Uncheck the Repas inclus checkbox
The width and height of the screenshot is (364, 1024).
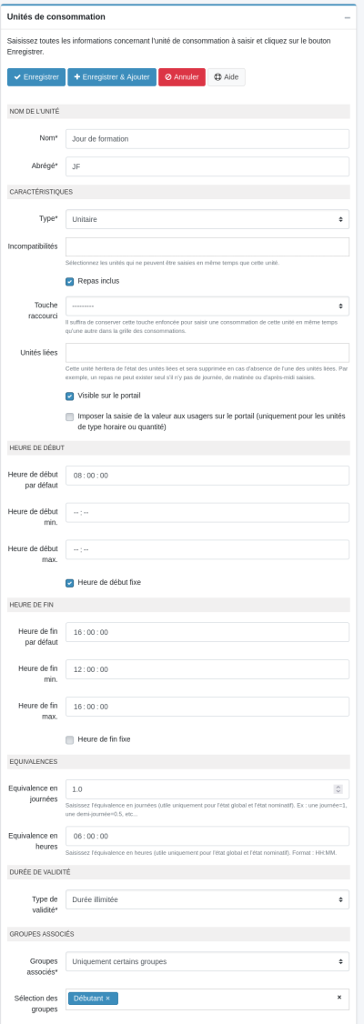click(70, 282)
